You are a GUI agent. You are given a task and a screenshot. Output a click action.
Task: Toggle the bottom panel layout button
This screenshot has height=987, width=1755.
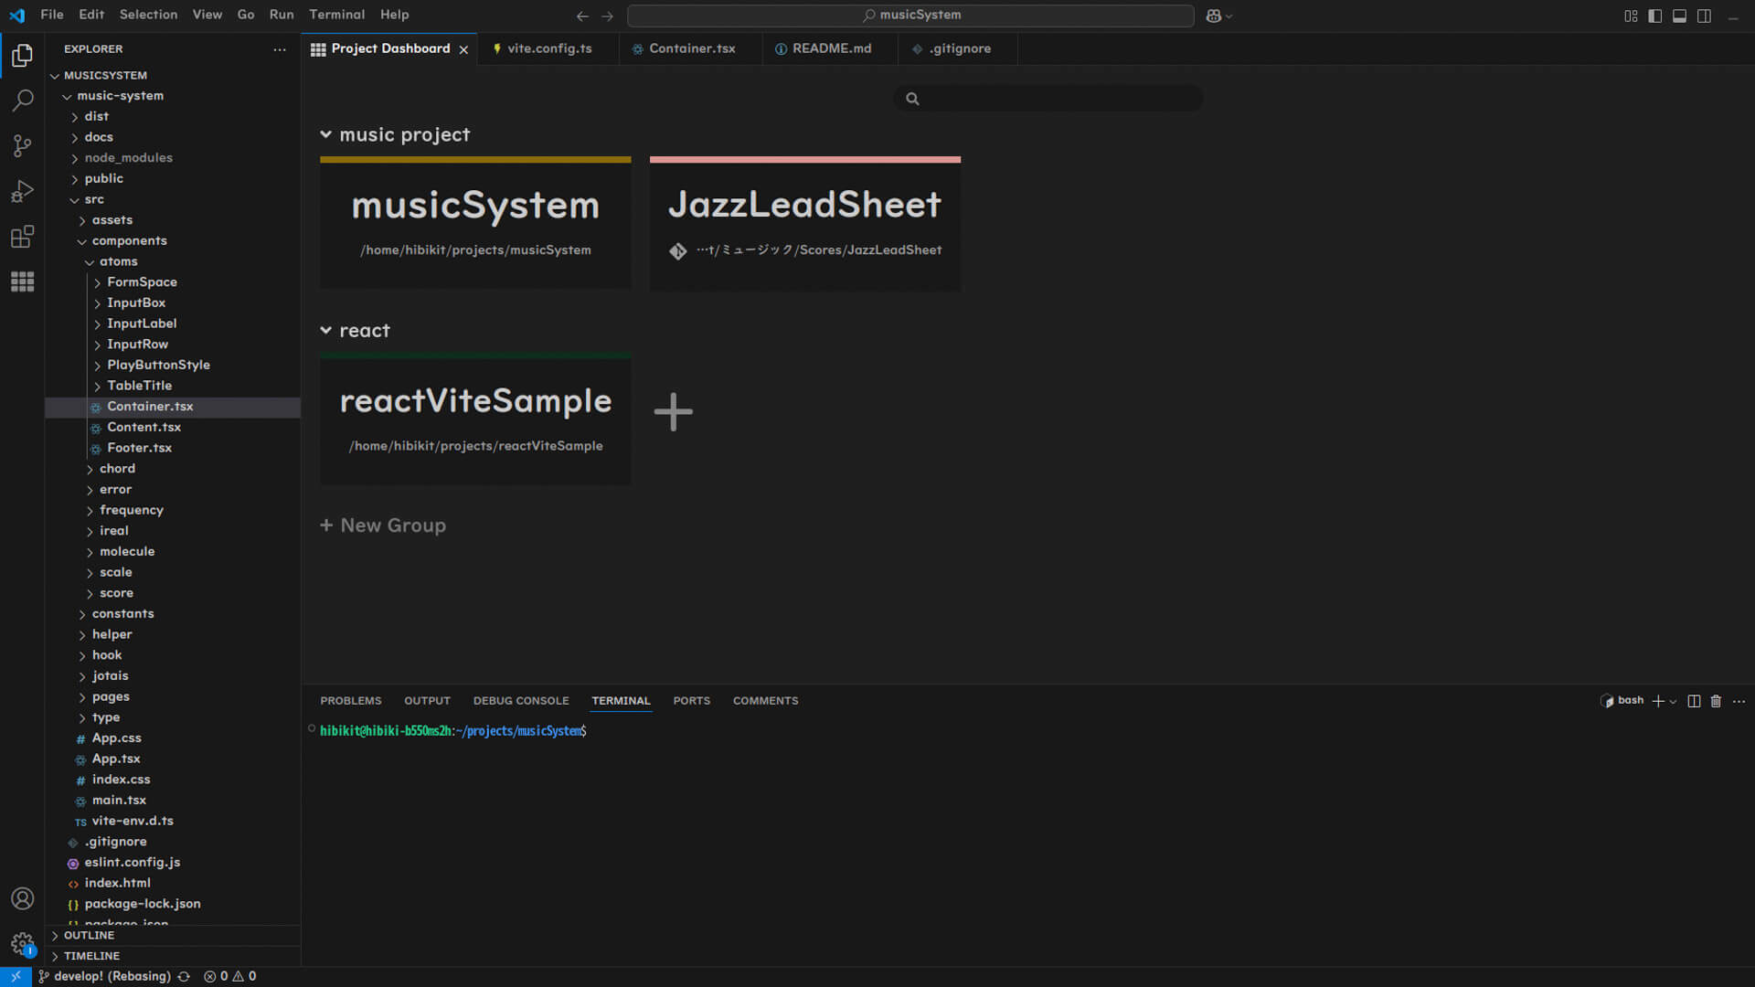[1679, 16]
